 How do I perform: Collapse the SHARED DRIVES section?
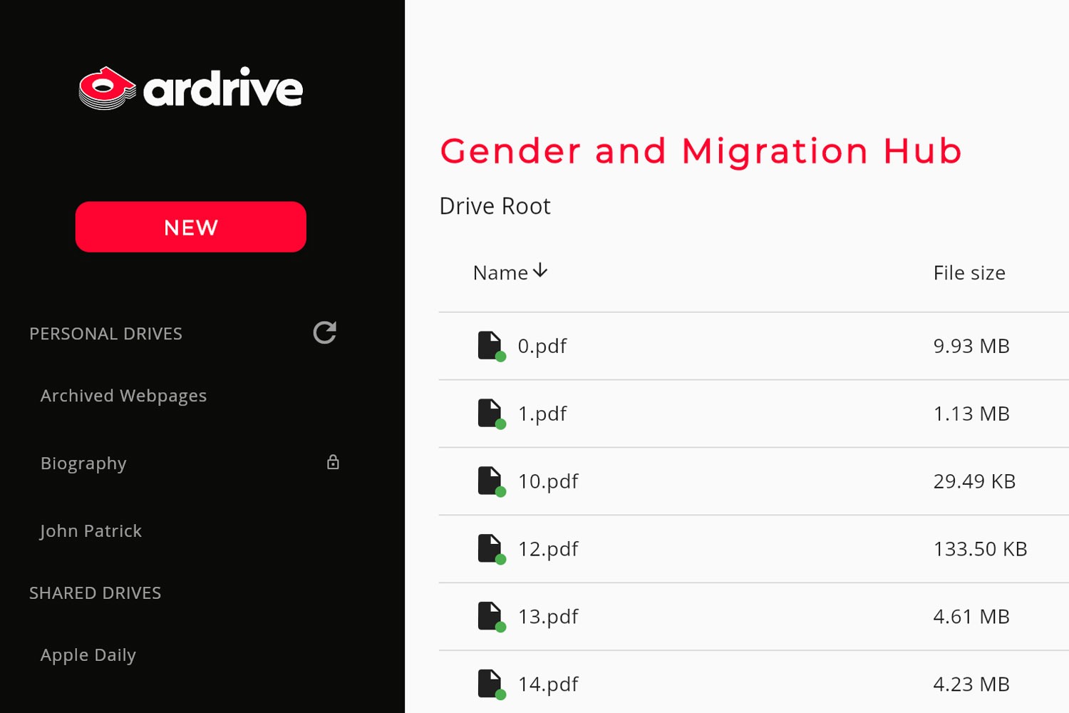(95, 593)
